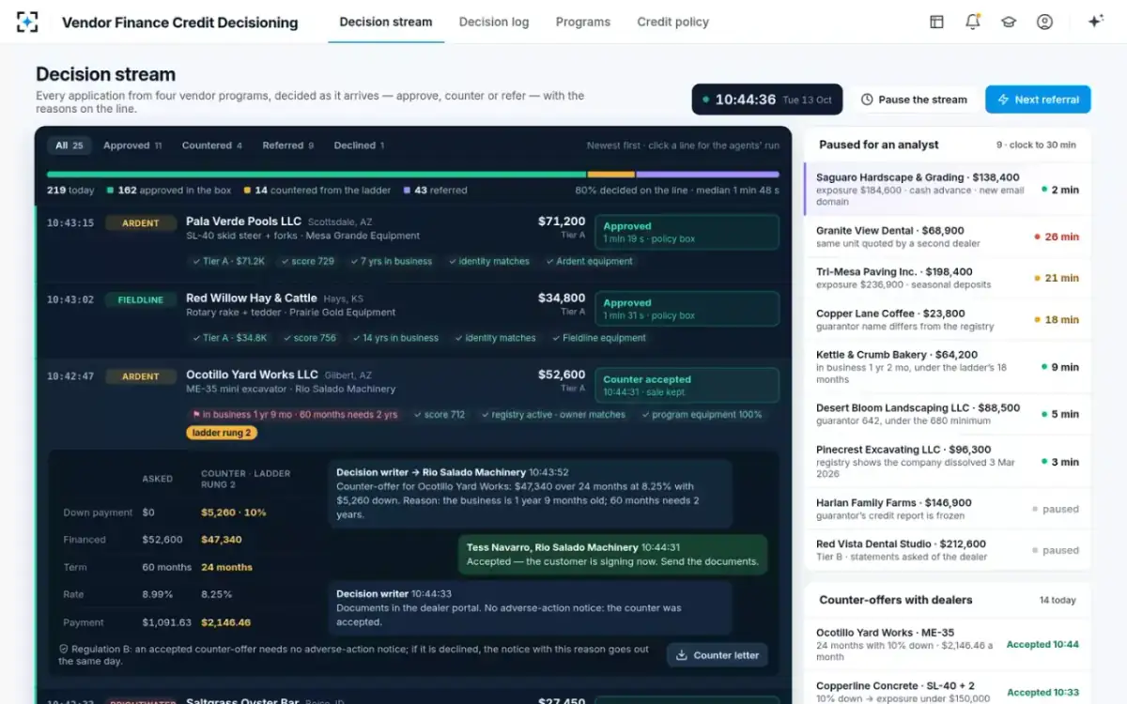Click flagged 'in business 1 yr 9 mo' chip

pos(294,414)
